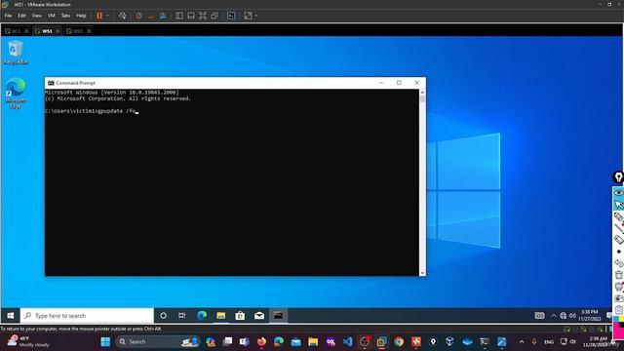
Task: Revert the VM to its snapshot
Action: click(151, 16)
